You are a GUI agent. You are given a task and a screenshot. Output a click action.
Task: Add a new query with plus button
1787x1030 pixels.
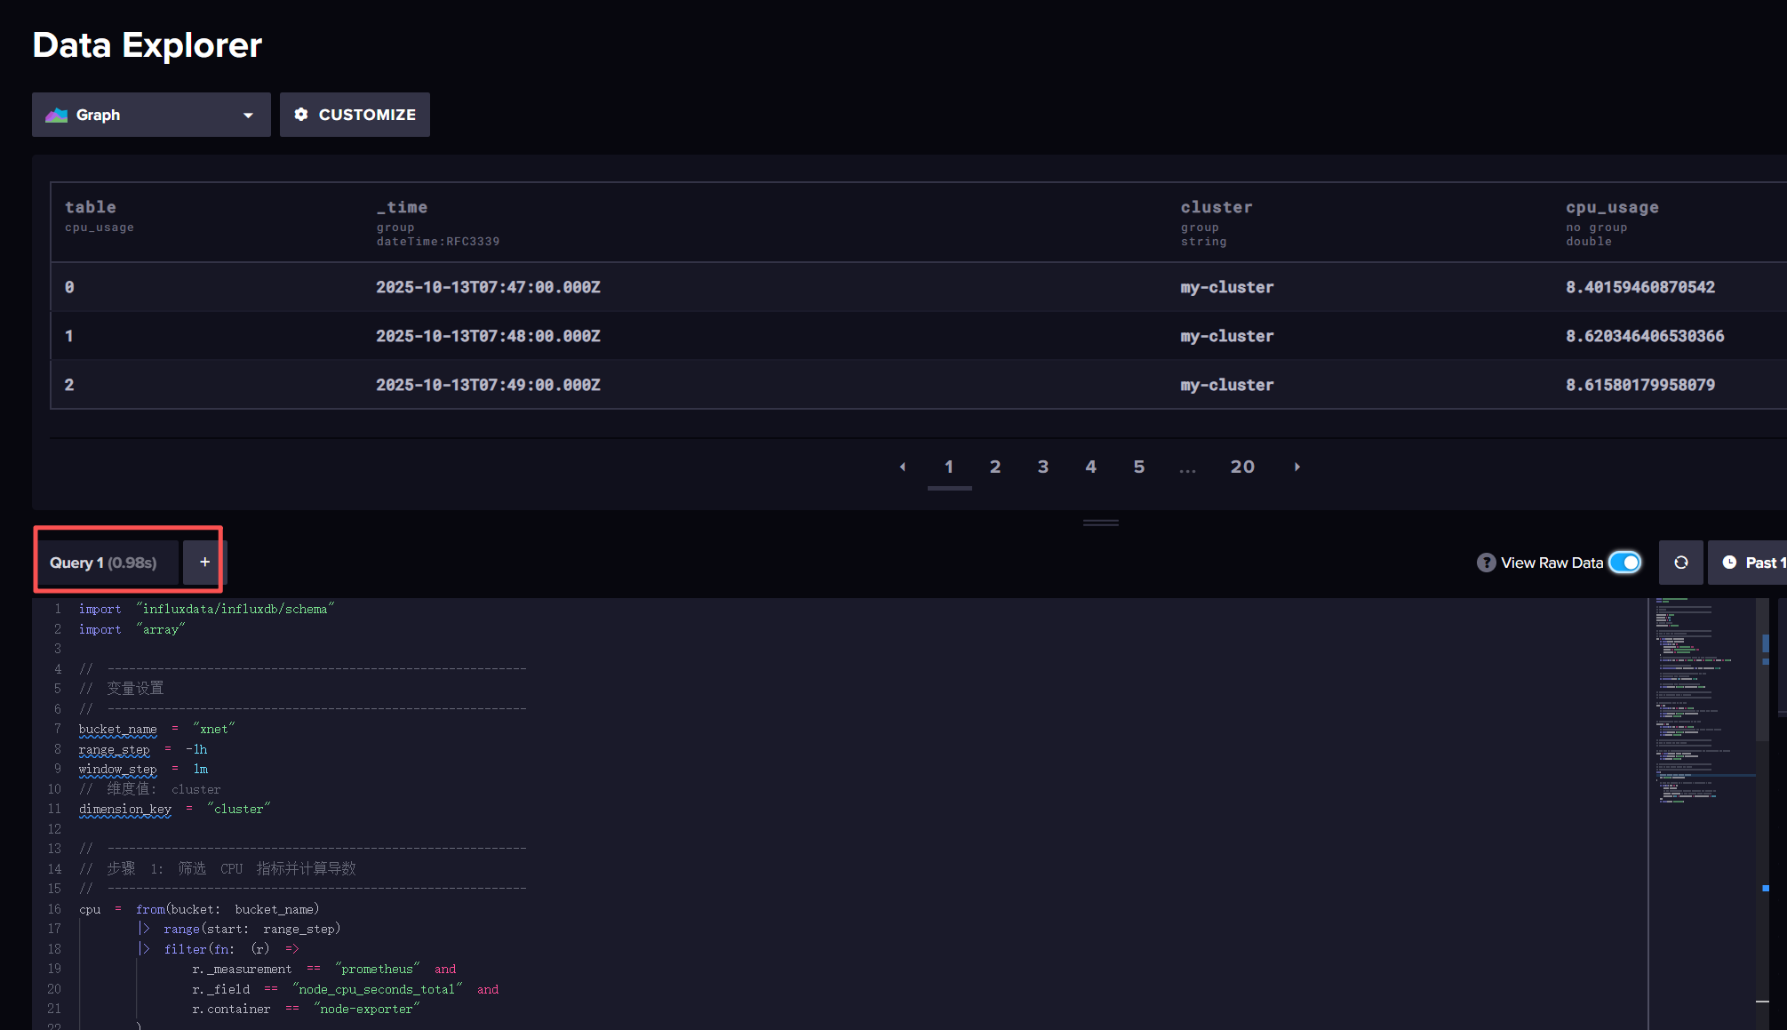(204, 562)
